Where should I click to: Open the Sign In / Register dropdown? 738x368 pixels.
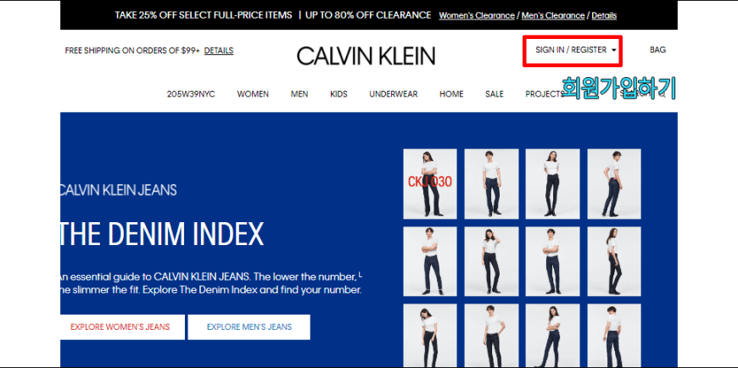pos(576,50)
